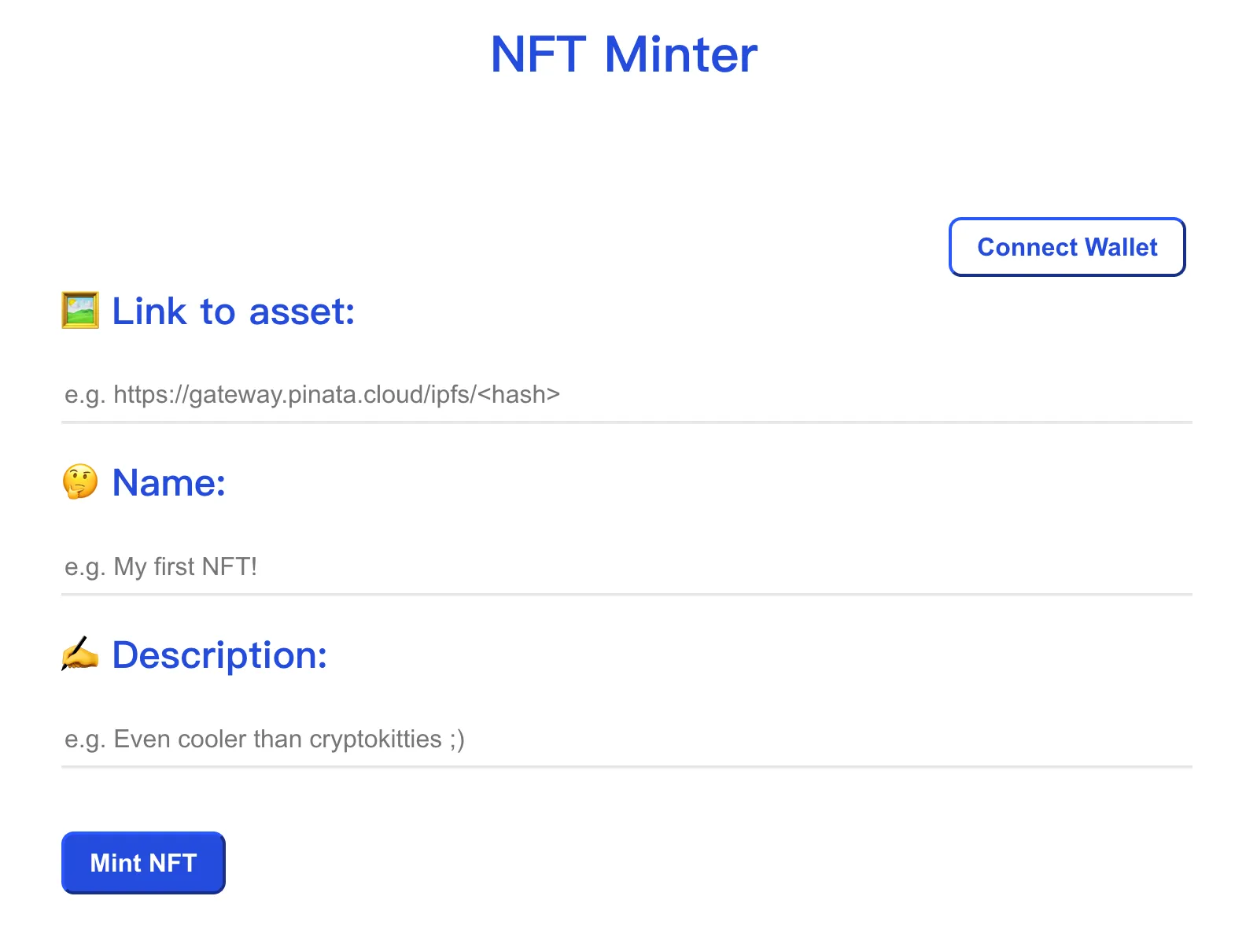Viewport: 1257px width, 944px height.
Task: Click the thinking face emoji icon
Action: 80,481
